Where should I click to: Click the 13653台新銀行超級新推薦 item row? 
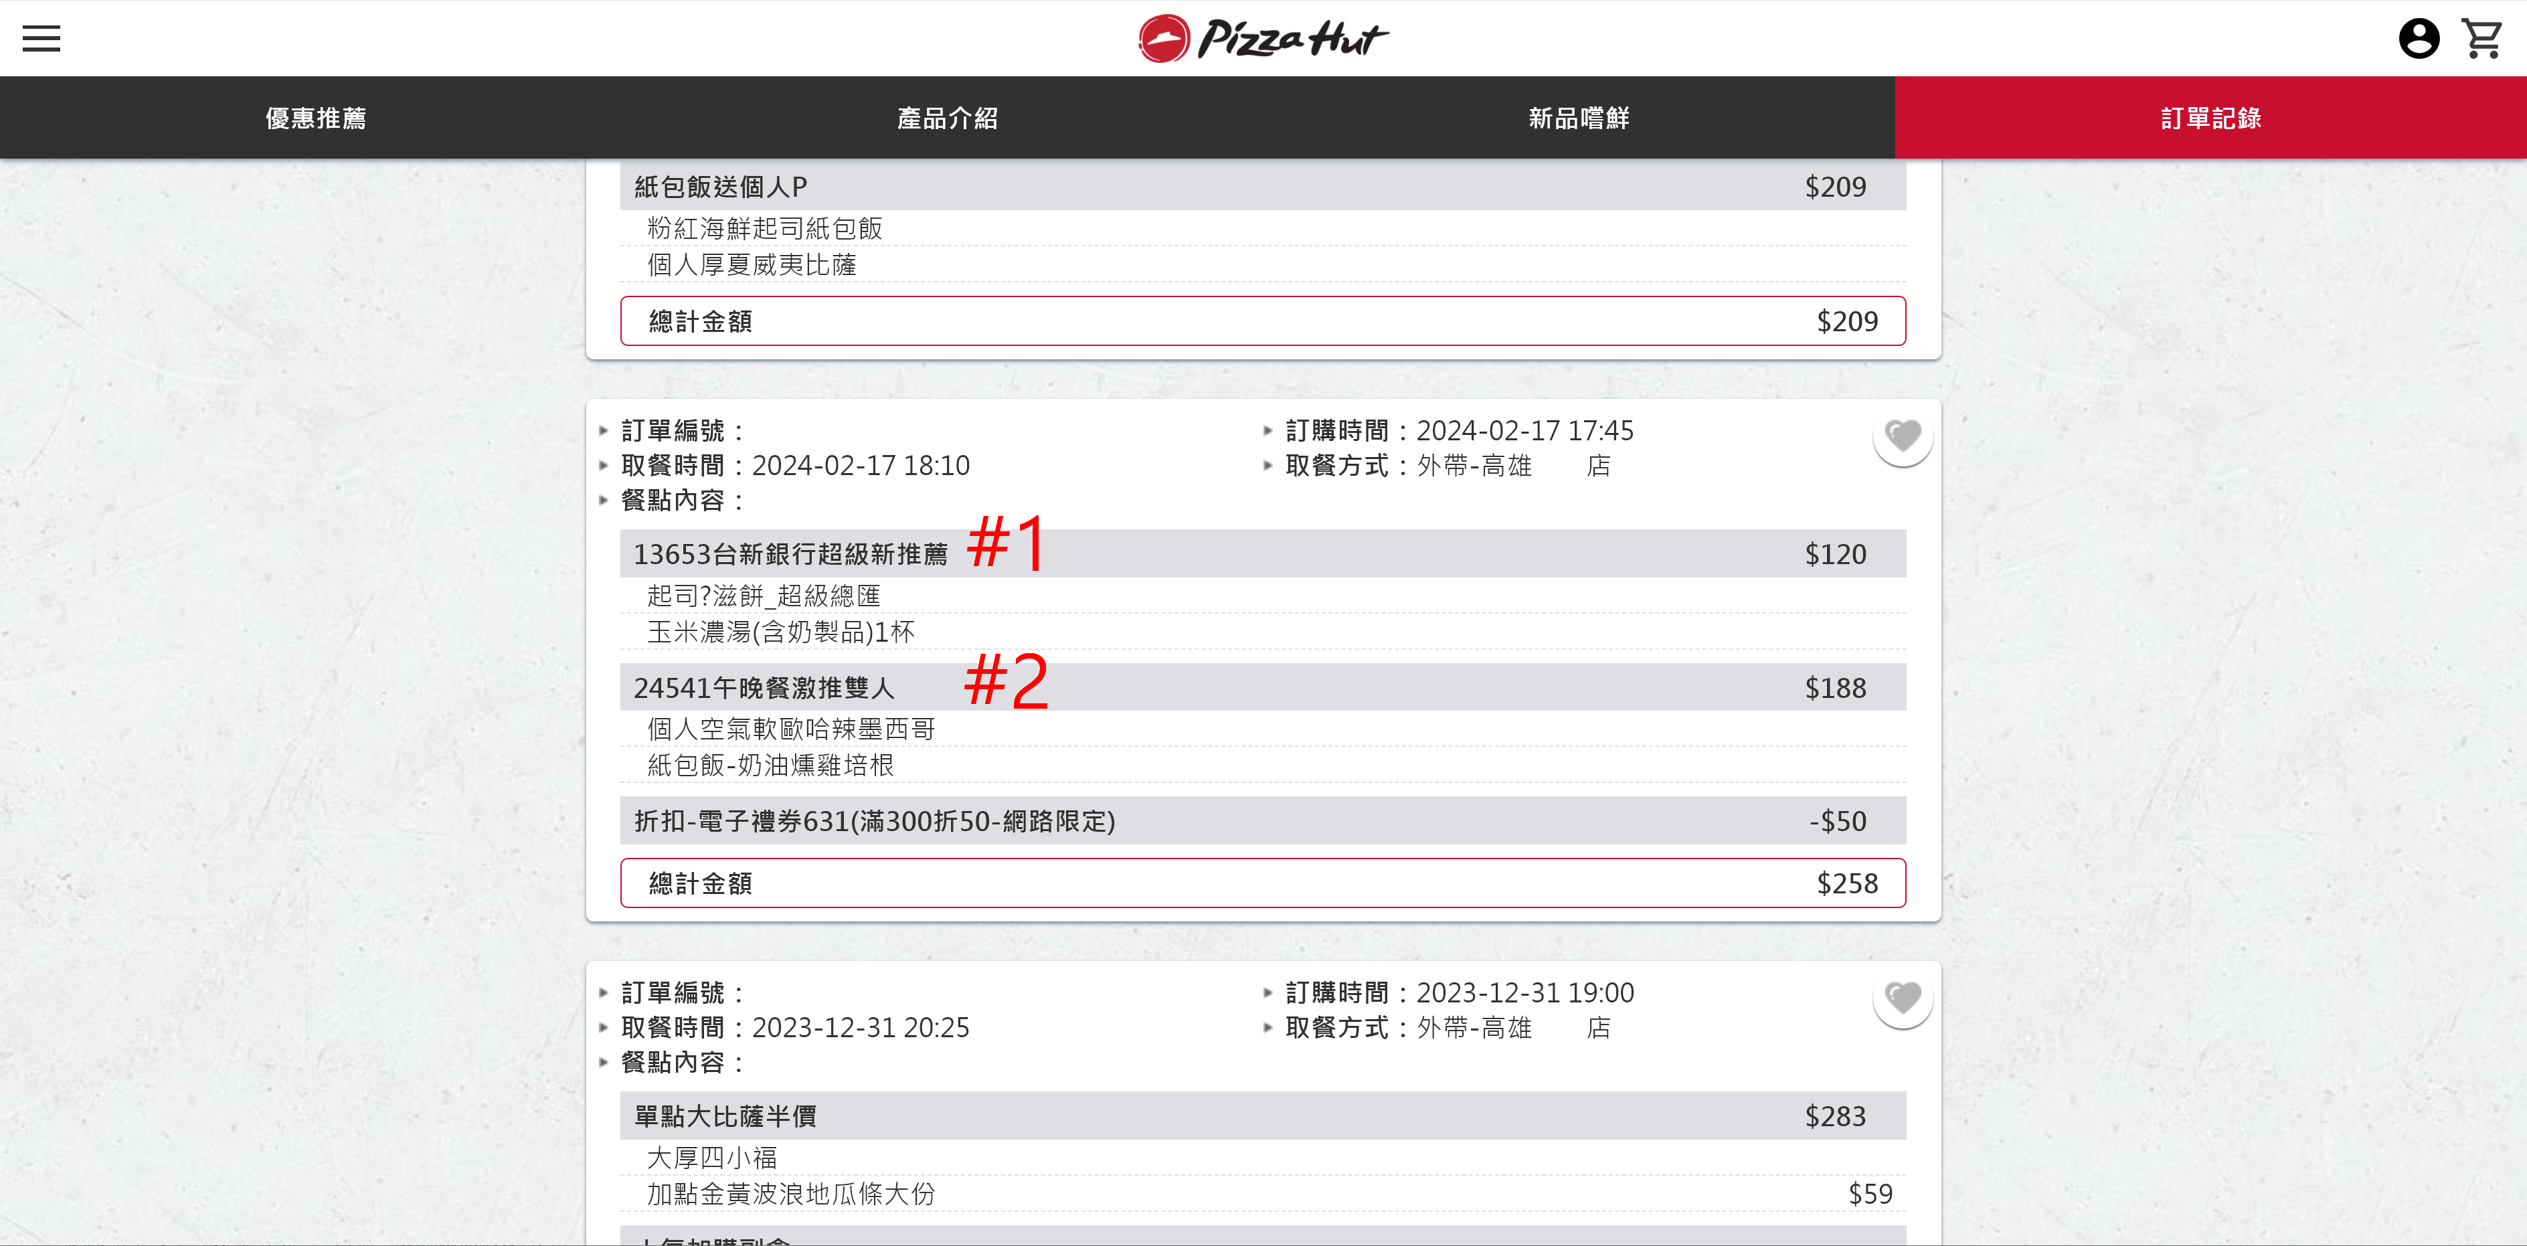[1261, 554]
